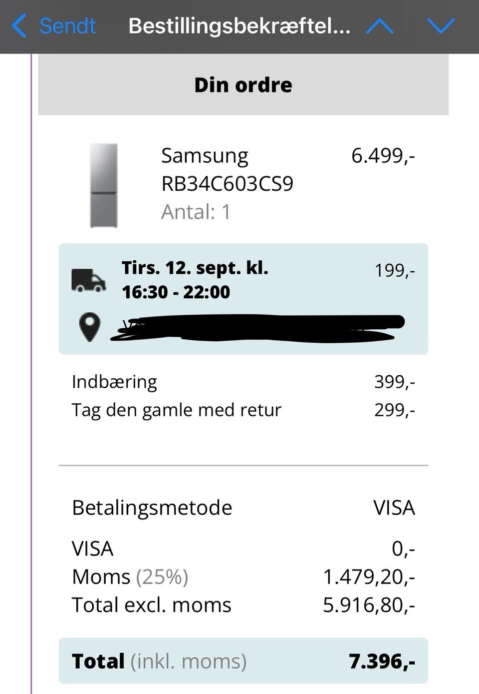This screenshot has height=694, width=479.
Task: Tap the Betalingsmetode label
Action: point(152,508)
